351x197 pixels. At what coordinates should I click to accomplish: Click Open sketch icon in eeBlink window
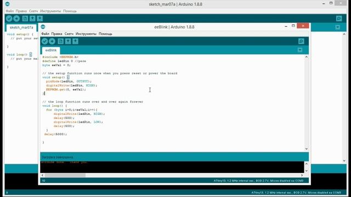(68, 42)
